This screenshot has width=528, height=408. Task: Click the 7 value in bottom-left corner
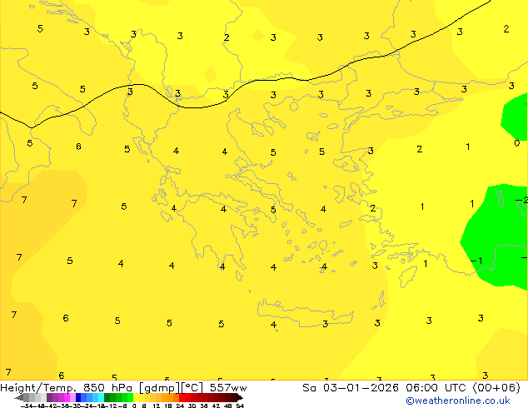coord(8,372)
